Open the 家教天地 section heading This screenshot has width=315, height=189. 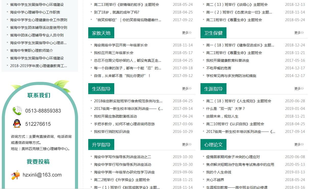click(101, 33)
